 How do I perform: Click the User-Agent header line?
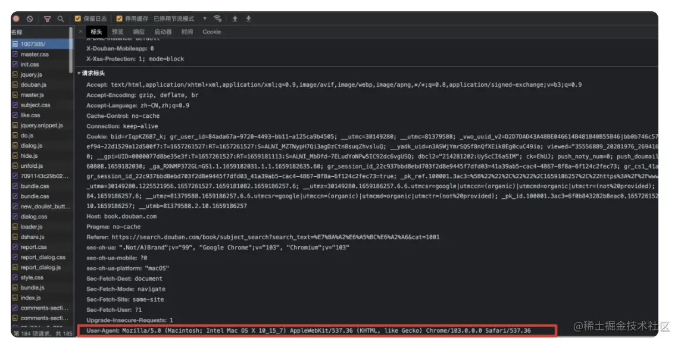point(308,330)
